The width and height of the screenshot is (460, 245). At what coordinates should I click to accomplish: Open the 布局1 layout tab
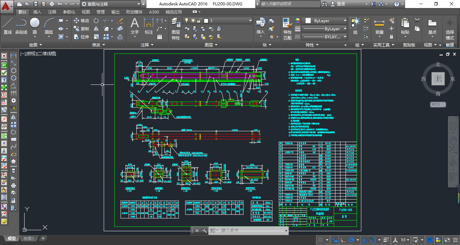coord(28,238)
